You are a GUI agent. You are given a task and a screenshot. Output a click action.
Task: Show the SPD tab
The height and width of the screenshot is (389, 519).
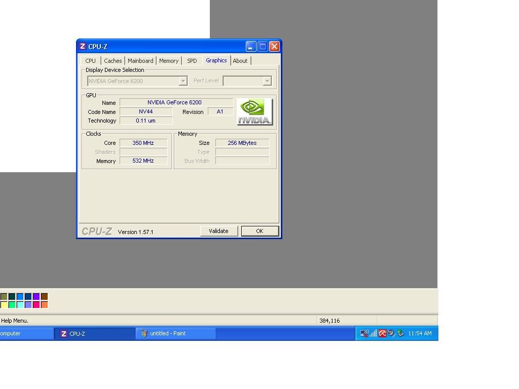tap(192, 61)
